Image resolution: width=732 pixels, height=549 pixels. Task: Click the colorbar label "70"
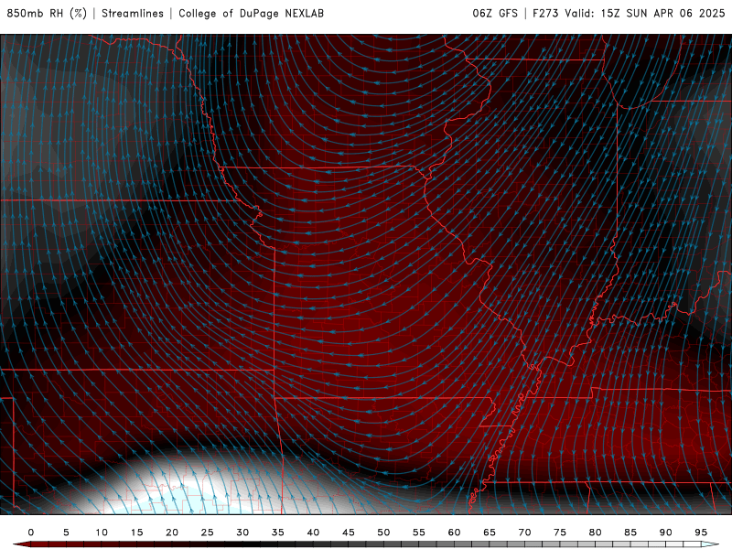524,533
